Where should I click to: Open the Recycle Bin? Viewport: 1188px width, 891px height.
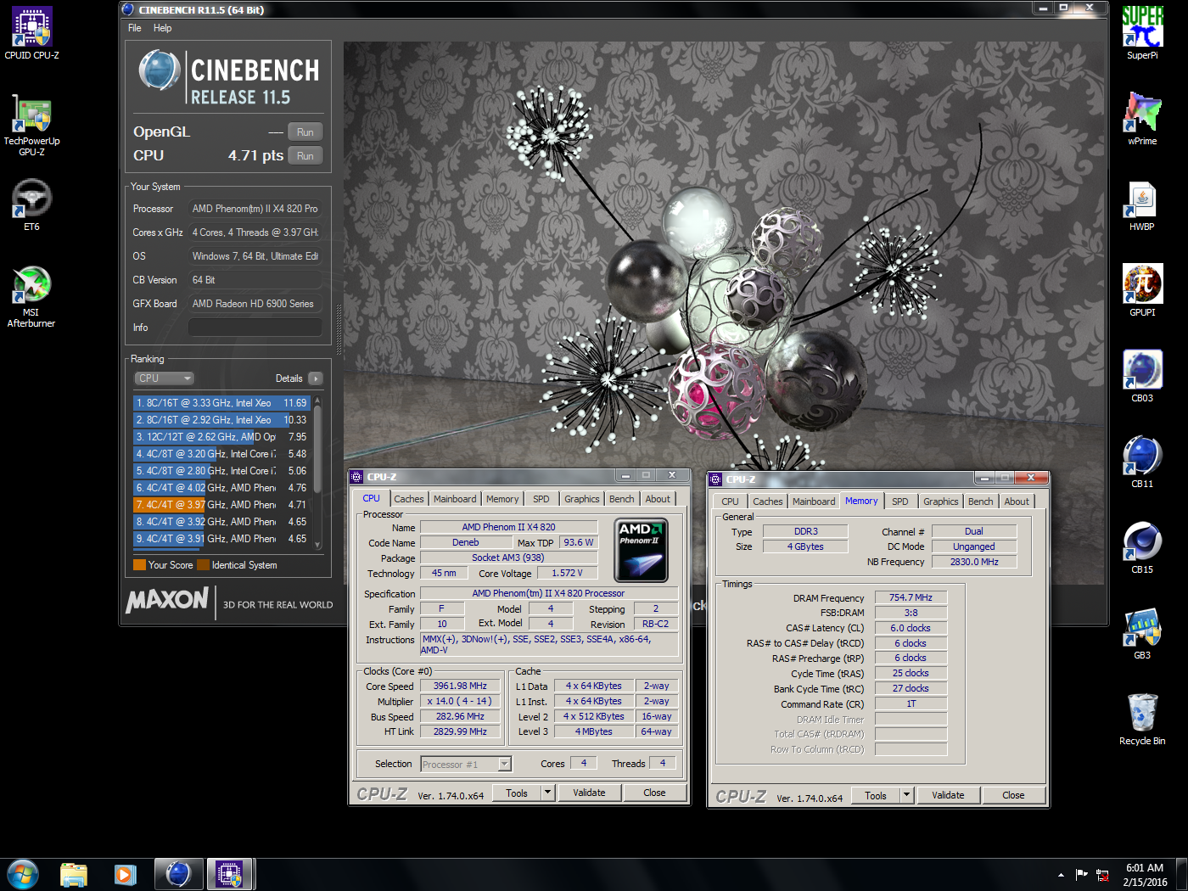1142,719
